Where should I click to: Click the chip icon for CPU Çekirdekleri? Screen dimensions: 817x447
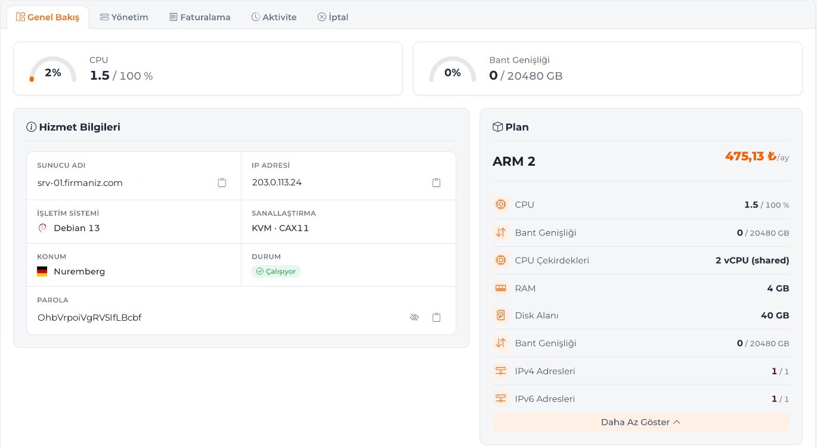(x=501, y=260)
